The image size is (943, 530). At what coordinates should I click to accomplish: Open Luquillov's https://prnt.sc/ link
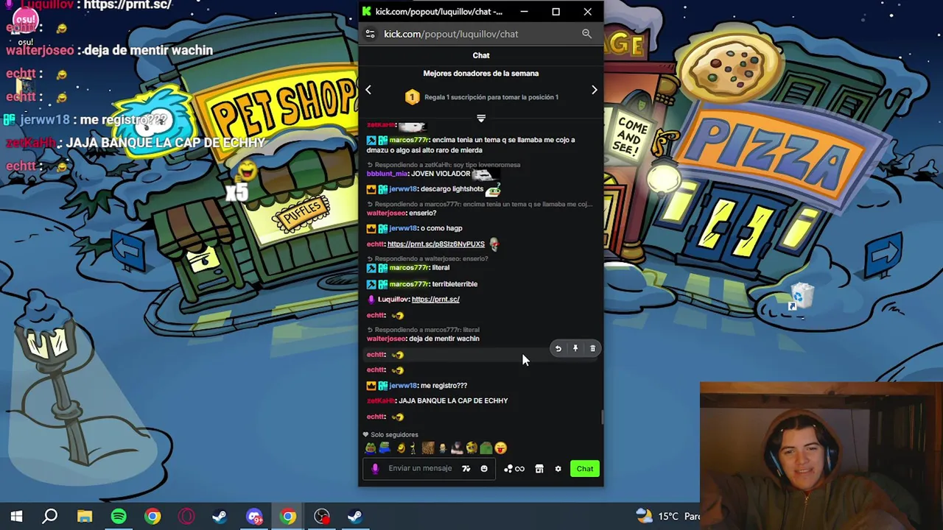click(435, 300)
